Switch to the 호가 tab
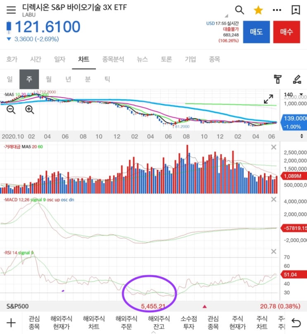This screenshot has height=334, width=307. 12,59
